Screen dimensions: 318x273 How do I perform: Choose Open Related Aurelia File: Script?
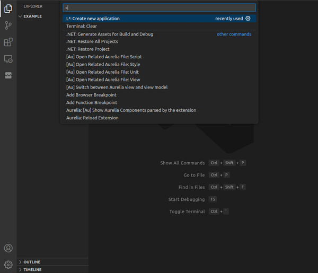pyautogui.click(x=159, y=57)
